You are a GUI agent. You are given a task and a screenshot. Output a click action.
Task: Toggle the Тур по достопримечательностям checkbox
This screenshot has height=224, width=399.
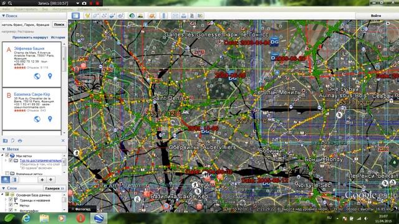(11, 161)
